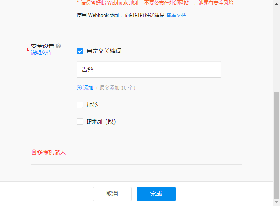
Task: Click the 安全设置 label text
Action: 43,46
